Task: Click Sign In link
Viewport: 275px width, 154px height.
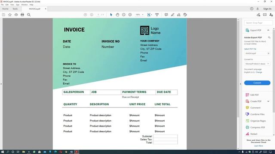Action: 267,9
